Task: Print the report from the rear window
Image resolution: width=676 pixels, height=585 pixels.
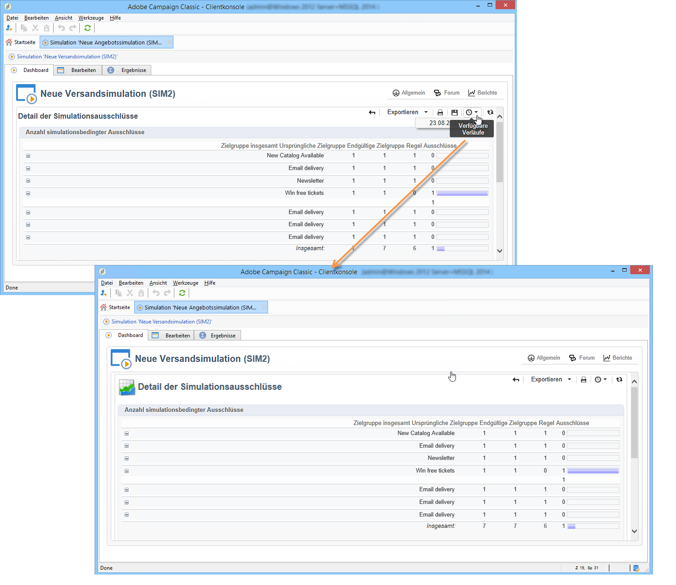Action: pos(440,112)
